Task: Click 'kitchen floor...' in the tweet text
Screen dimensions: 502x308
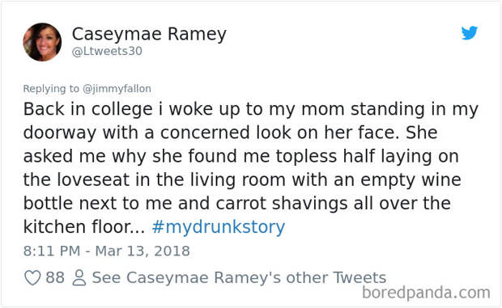Action: coord(84,227)
